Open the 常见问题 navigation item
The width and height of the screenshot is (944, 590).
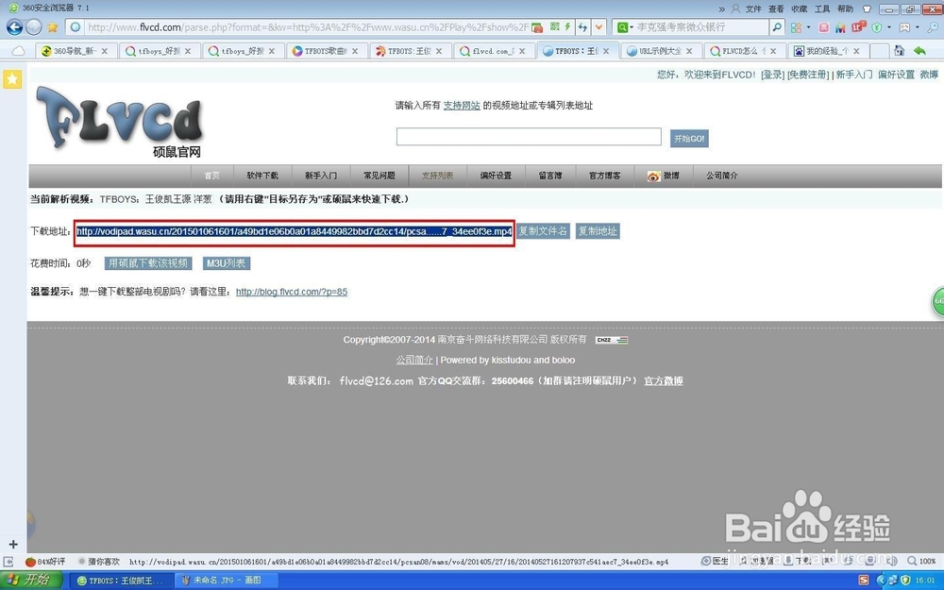(379, 176)
